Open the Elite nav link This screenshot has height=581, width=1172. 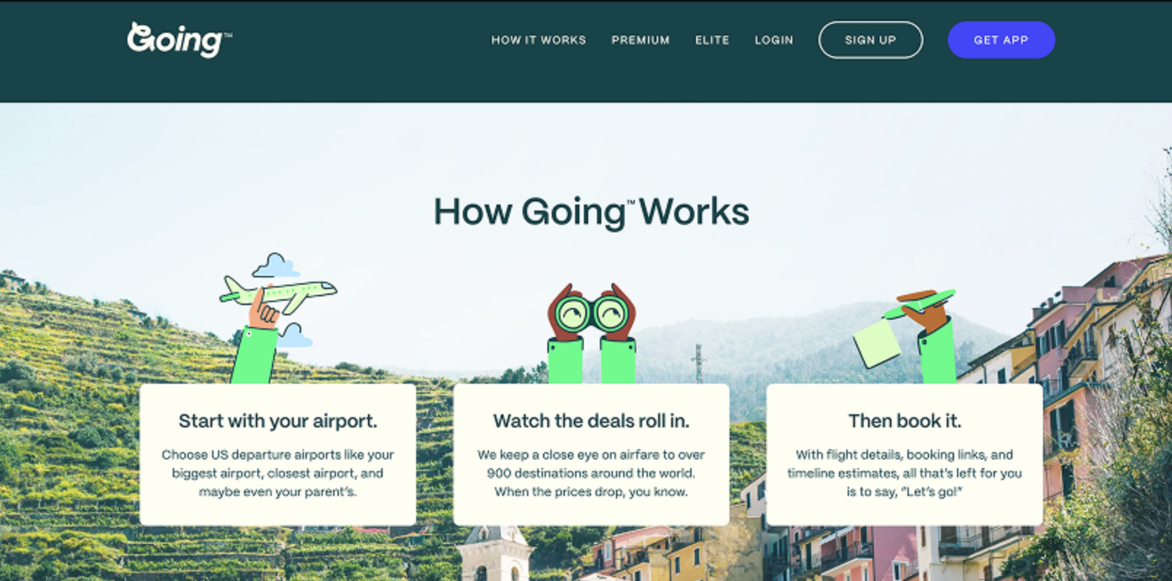click(712, 40)
